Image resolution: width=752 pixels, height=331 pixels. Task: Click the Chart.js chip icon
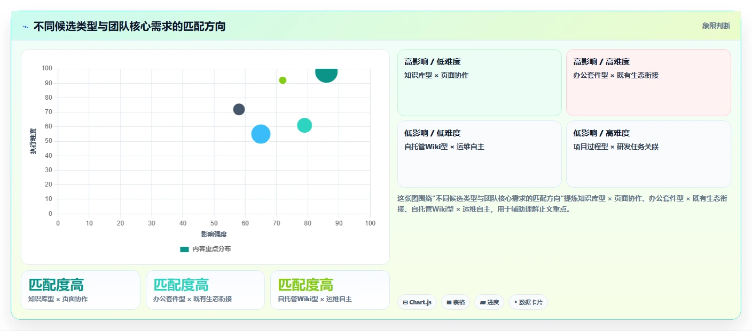click(405, 302)
